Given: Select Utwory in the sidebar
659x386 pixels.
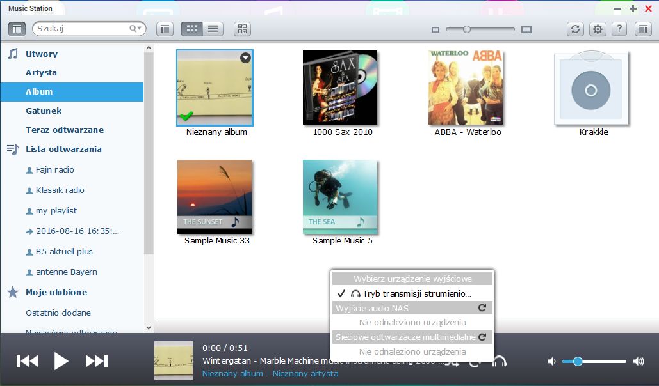Looking at the screenshot, I should tap(42, 54).
